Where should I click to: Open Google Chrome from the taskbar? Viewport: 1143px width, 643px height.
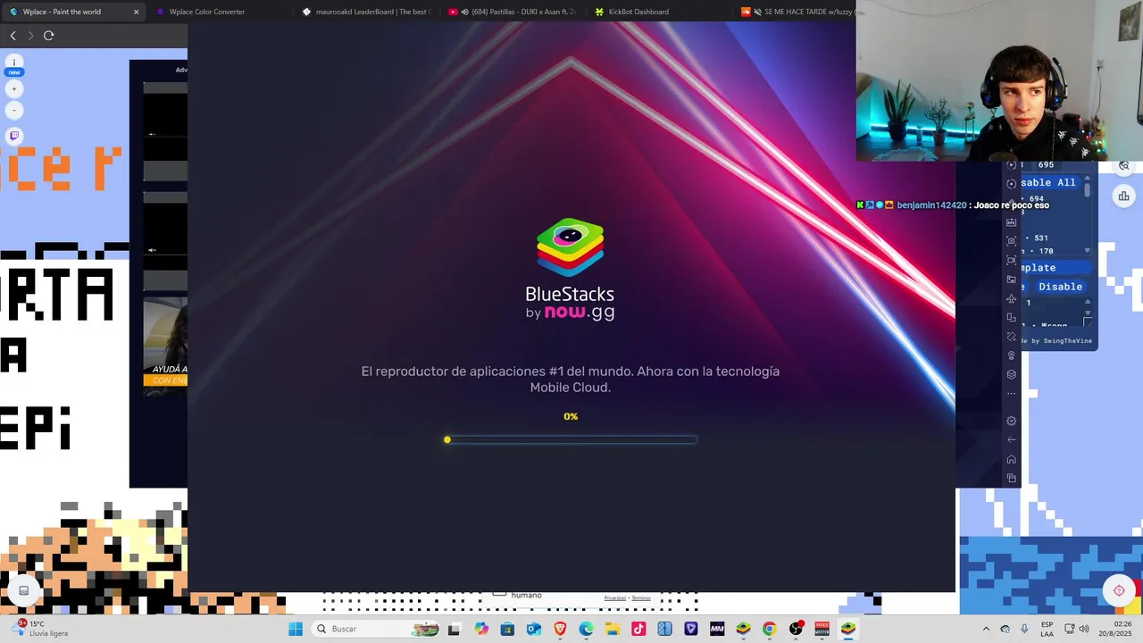[769, 629]
